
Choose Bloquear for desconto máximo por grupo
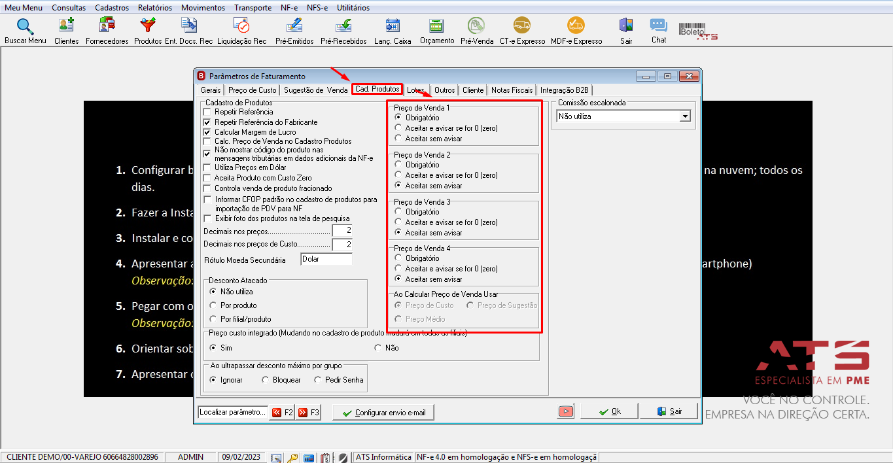coord(265,380)
